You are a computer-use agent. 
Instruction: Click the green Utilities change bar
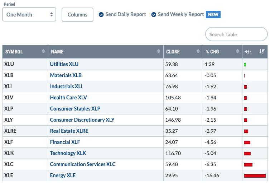(245, 65)
